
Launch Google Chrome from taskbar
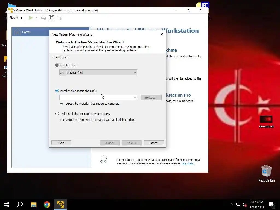pyautogui.click(x=47, y=205)
